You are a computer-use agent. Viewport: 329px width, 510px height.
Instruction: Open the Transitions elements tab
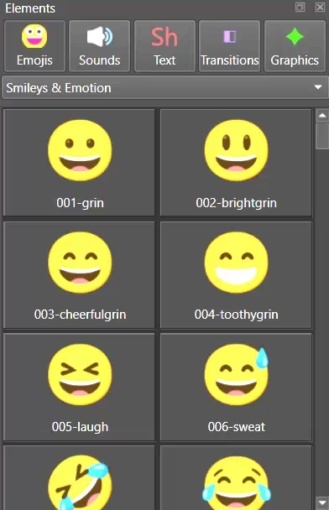(229, 46)
